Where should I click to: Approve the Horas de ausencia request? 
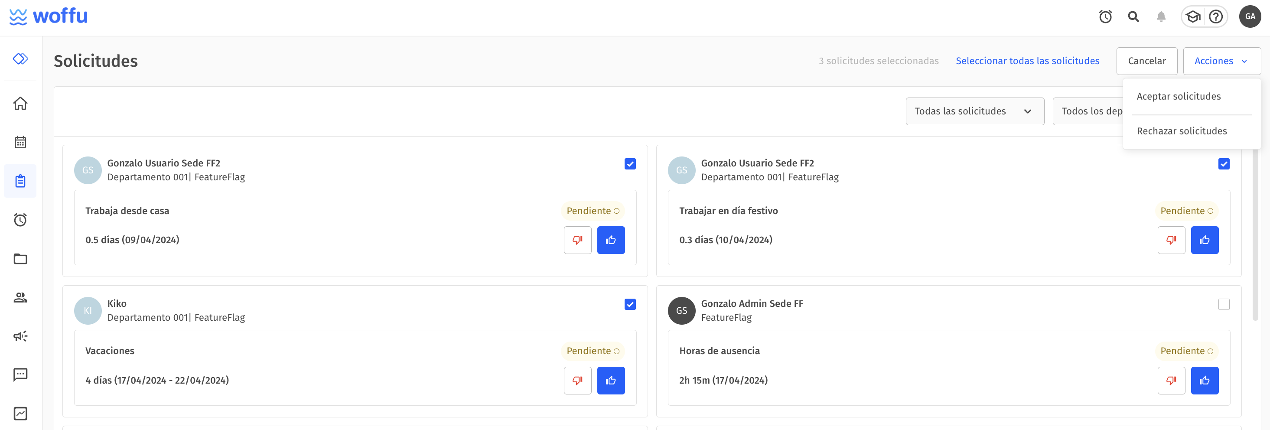pos(1205,380)
